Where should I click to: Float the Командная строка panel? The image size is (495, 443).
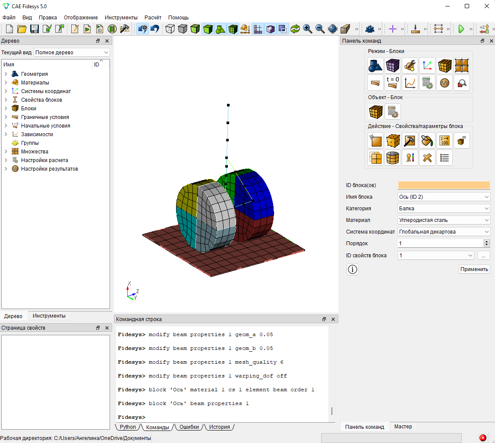click(324, 319)
